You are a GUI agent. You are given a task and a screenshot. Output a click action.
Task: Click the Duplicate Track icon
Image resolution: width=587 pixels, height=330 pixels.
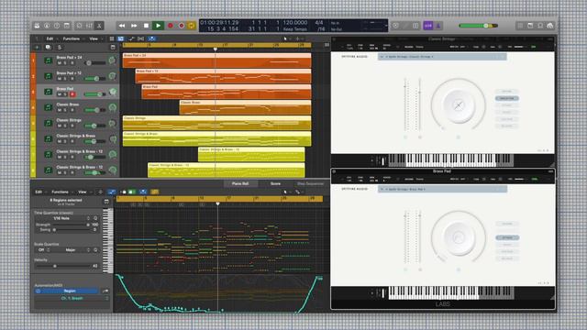click(x=48, y=48)
